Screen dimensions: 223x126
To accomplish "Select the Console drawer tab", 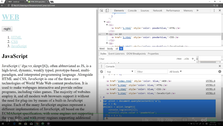I will 110,66.
